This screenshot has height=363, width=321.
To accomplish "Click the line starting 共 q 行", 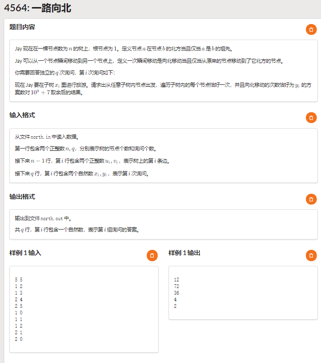I will click(x=77, y=230).
